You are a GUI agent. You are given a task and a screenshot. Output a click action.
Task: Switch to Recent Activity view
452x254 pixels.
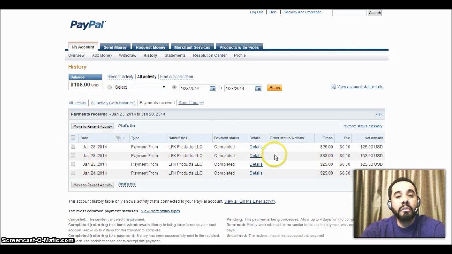[120, 77]
